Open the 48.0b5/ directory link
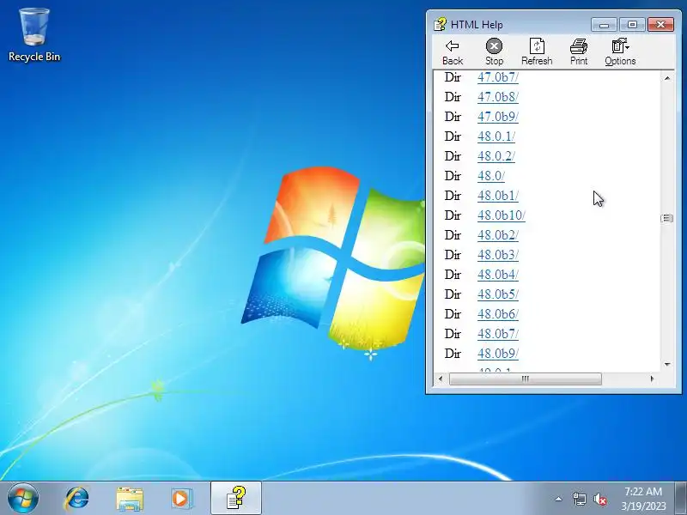This screenshot has width=687, height=515. click(498, 294)
